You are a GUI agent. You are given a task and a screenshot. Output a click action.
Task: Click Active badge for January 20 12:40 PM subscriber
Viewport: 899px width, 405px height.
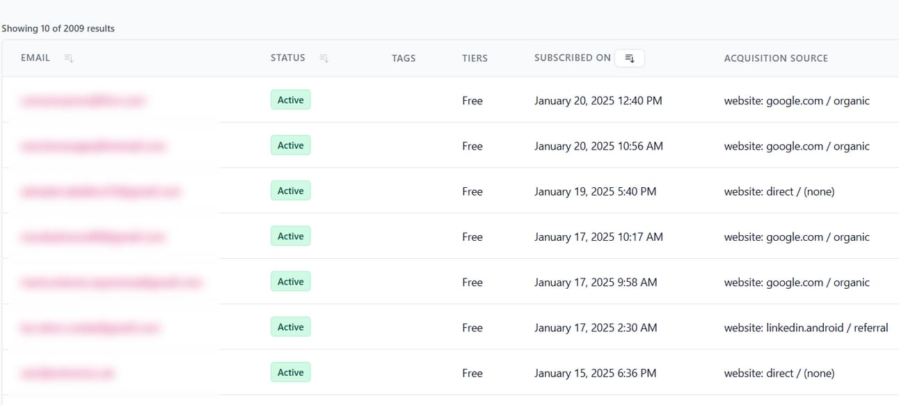[290, 100]
